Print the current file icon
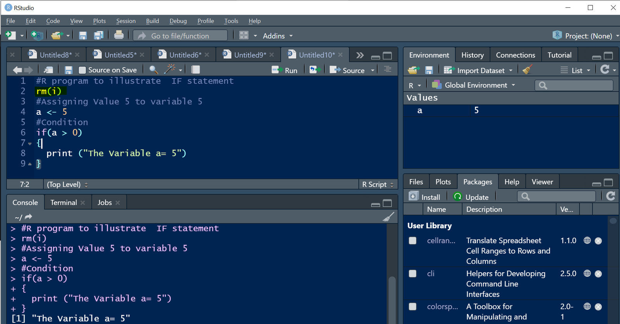Screen dimensions: 620x324 pos(119,35)
